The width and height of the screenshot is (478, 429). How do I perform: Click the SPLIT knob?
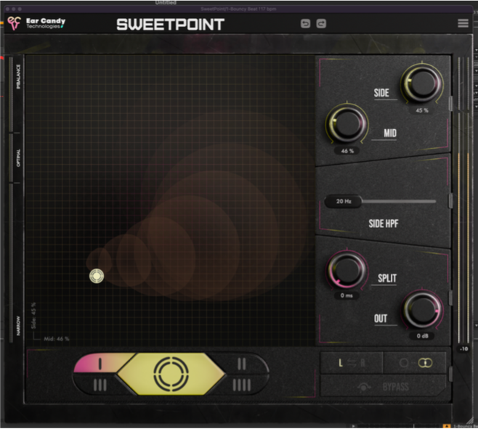click(x=347, y=269)
